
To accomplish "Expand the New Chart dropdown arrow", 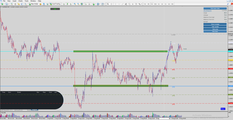I will [4, 4].
